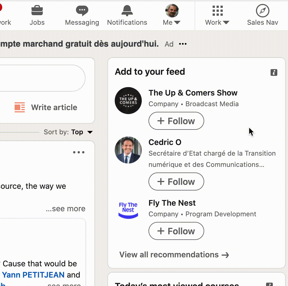
Task: Open The Up & Comers Show logo
Action: [128, 101]
